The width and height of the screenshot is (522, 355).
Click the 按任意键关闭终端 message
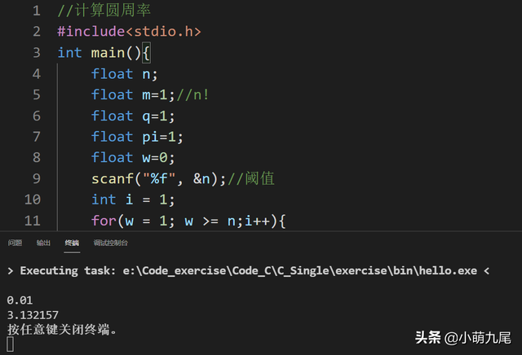pos(62,329)
